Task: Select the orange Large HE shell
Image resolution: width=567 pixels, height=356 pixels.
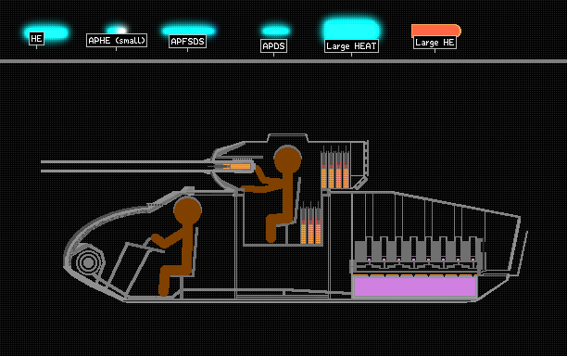Action: pos(436,31)
